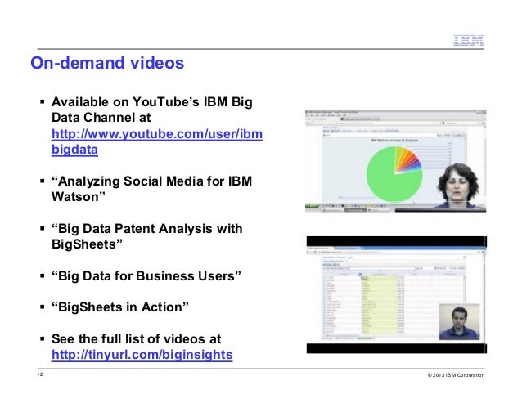Open the BigSheets spreadsheet video thumbnail
The height and width of the screenshot is (403, 522).
397,294
